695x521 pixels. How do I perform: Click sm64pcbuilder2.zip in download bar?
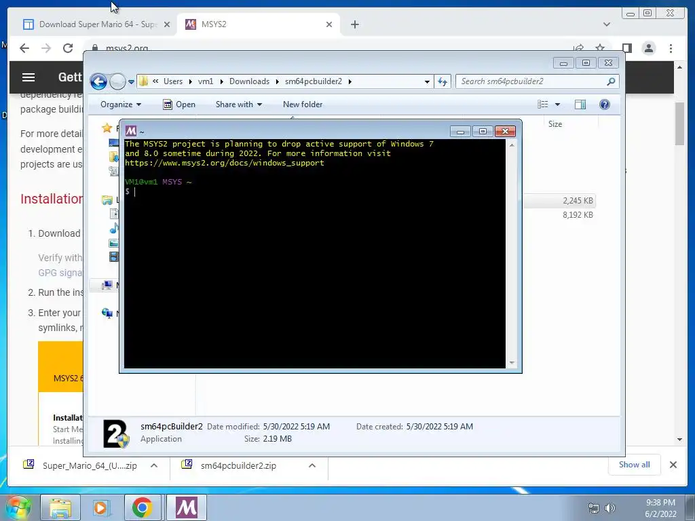[x=238, y=465]
